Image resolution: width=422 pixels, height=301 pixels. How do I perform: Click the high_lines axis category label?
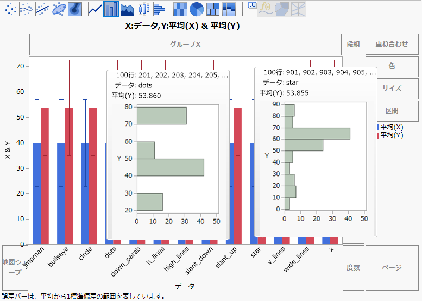coord(177,259)
